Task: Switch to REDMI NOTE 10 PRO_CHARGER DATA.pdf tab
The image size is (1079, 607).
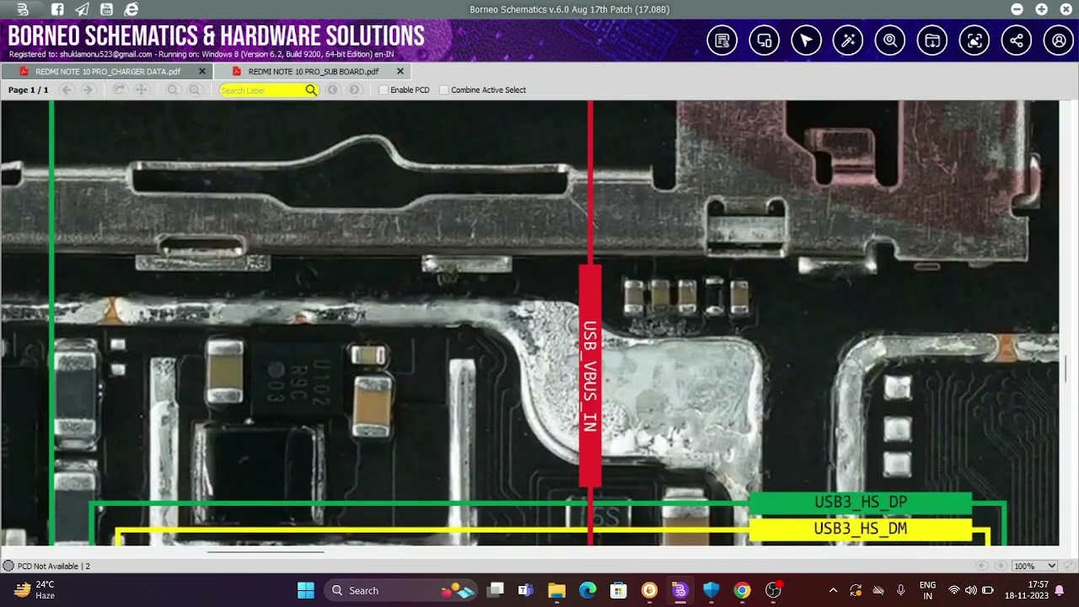Action: [108, 72]
